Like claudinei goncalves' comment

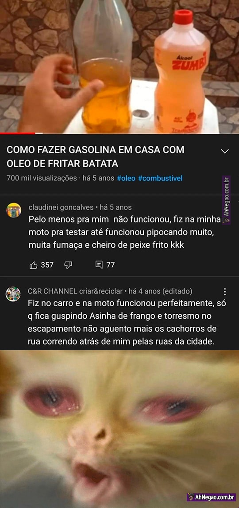pos(34,265)
